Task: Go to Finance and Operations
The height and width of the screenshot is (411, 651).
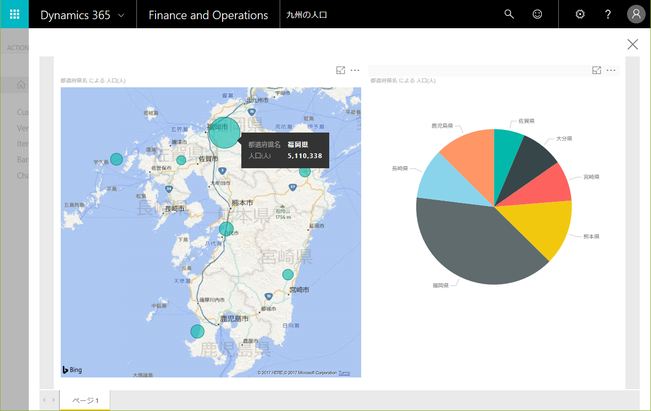Action: pyautogui.click(x=208, y=15)
